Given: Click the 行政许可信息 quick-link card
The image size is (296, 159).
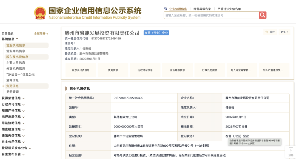Looking at the screenshot, I should [145, 70].
